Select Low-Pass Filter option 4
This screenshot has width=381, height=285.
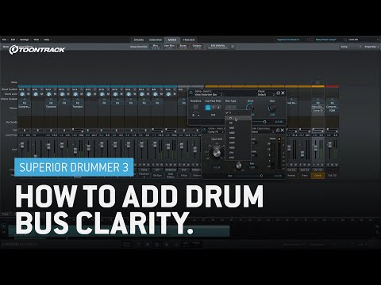click(218, 108)
